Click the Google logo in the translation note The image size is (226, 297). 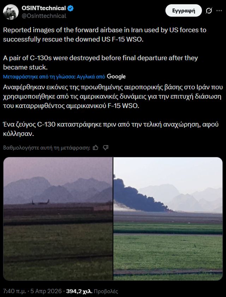click(116, 77)
